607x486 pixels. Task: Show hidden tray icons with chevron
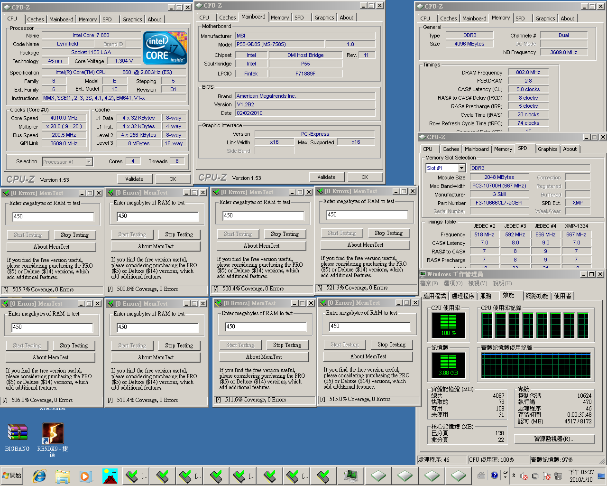pyautogui.click(x=514, y=476)
